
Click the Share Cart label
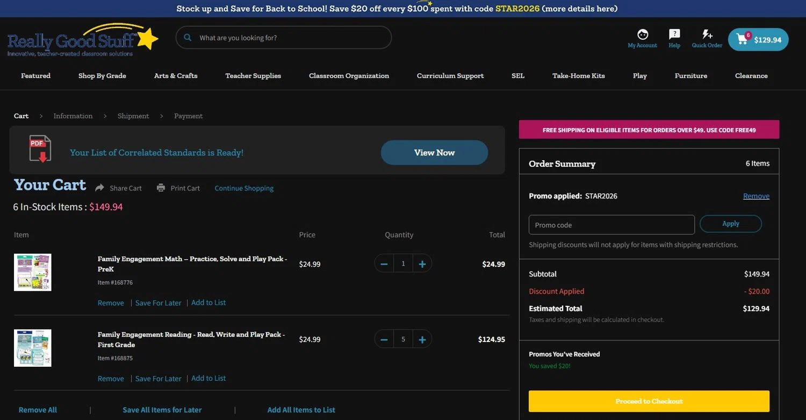[x=126, y=188]
